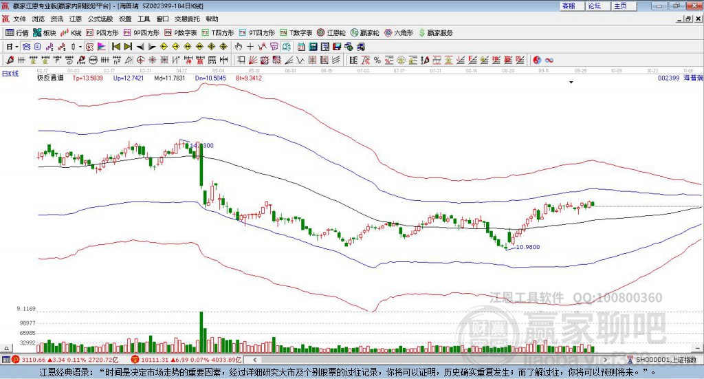The image size is (704, 379).
Task: Toggle the pressed red 权 adjustment button
Action: point(90,47)
